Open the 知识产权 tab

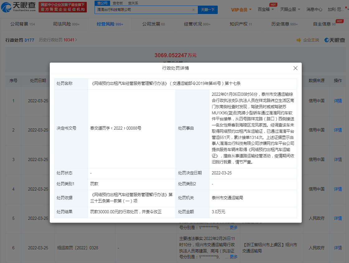point(241,24)
